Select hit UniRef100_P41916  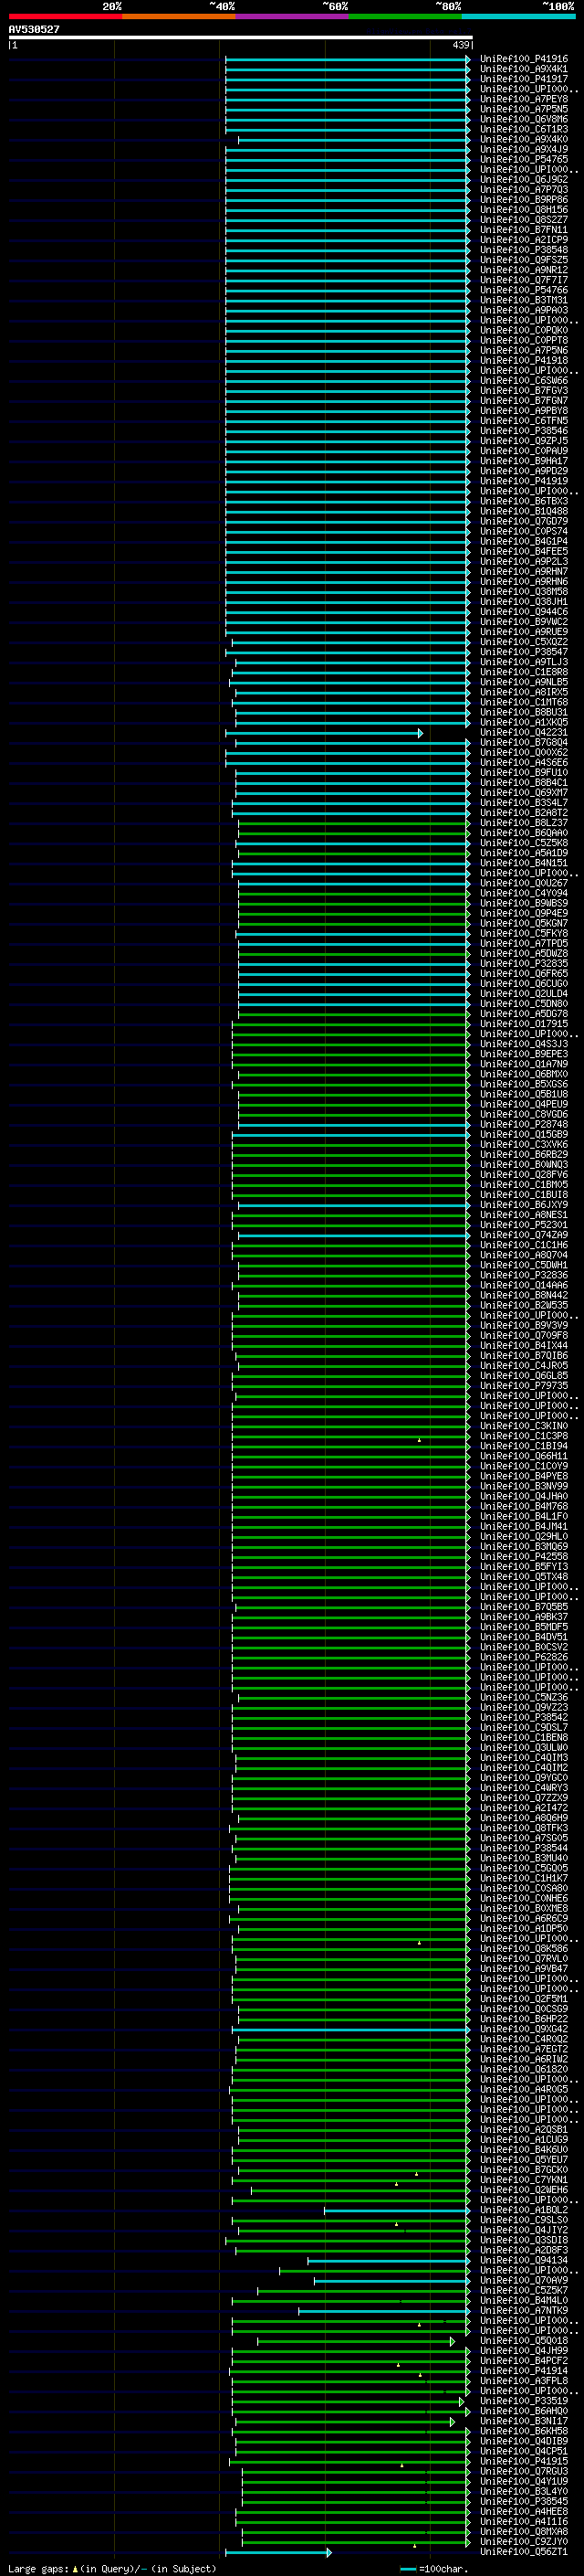(523, 59)
